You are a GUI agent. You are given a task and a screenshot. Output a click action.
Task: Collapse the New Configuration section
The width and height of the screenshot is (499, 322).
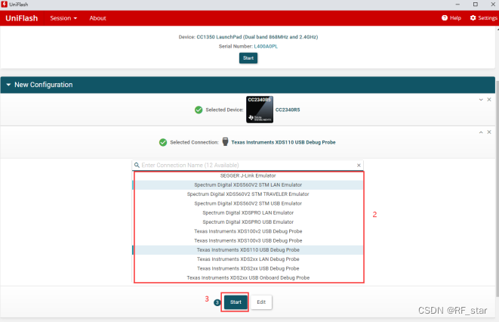(x=8, y=85)
